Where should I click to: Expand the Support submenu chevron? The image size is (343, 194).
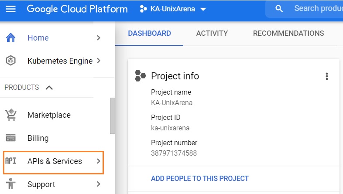99,184
